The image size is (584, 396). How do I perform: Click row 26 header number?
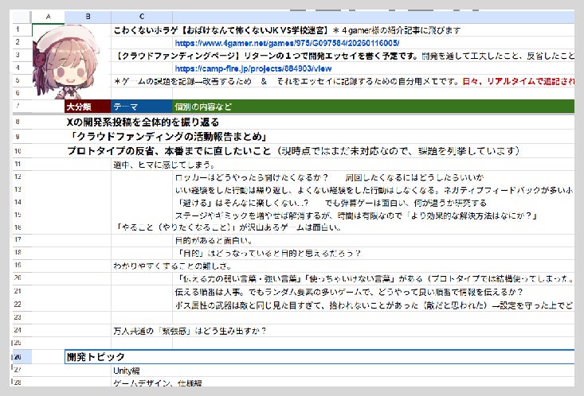[17, 357]
